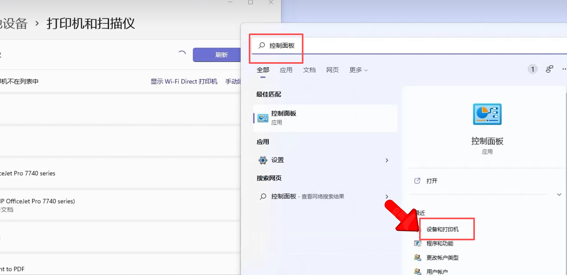Click the magnifier icon in the search box
This screenshot has width=567, height=275.
pos(262,45)
